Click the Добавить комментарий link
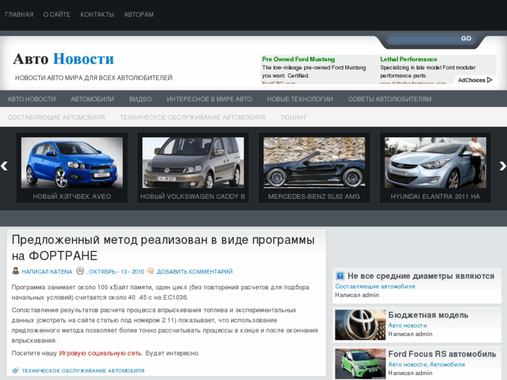Screen dimensions: 507x380 (195, 272)
